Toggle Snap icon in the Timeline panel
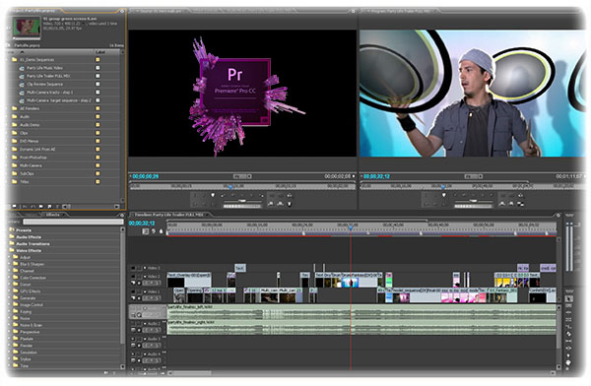Screen dimensions: 591x386 click(x=146, y=231)
